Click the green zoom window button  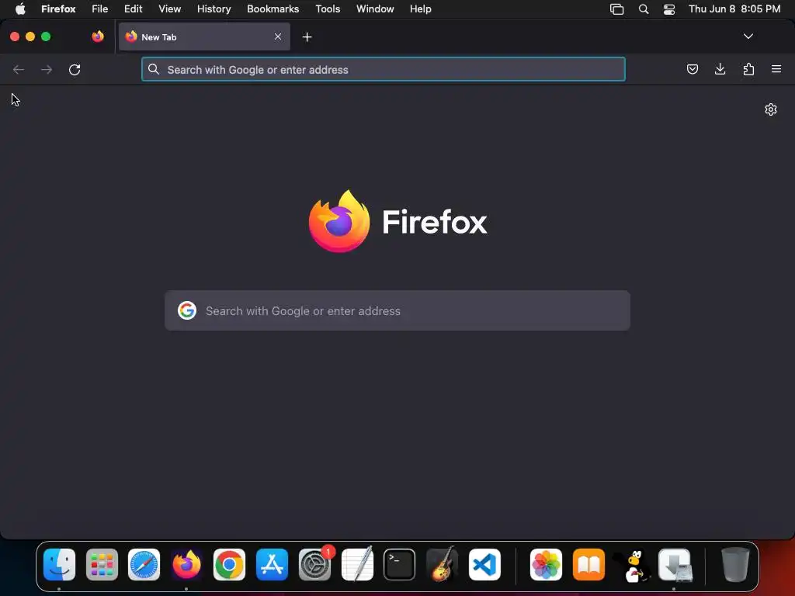tap(46, 36)
